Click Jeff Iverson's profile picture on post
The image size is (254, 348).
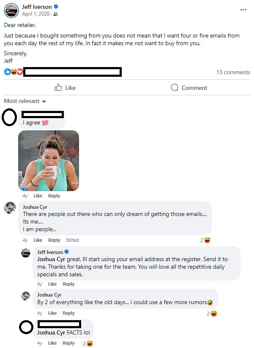point(11,11)
